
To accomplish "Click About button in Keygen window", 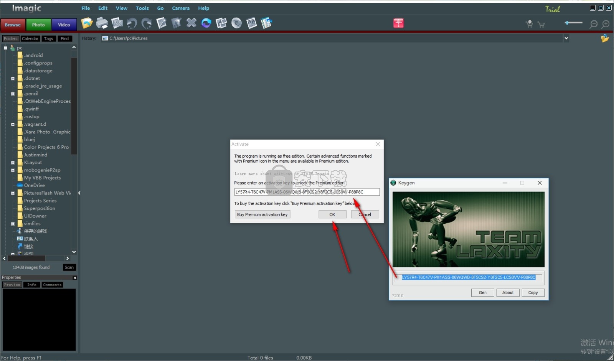I will point(508,293).
